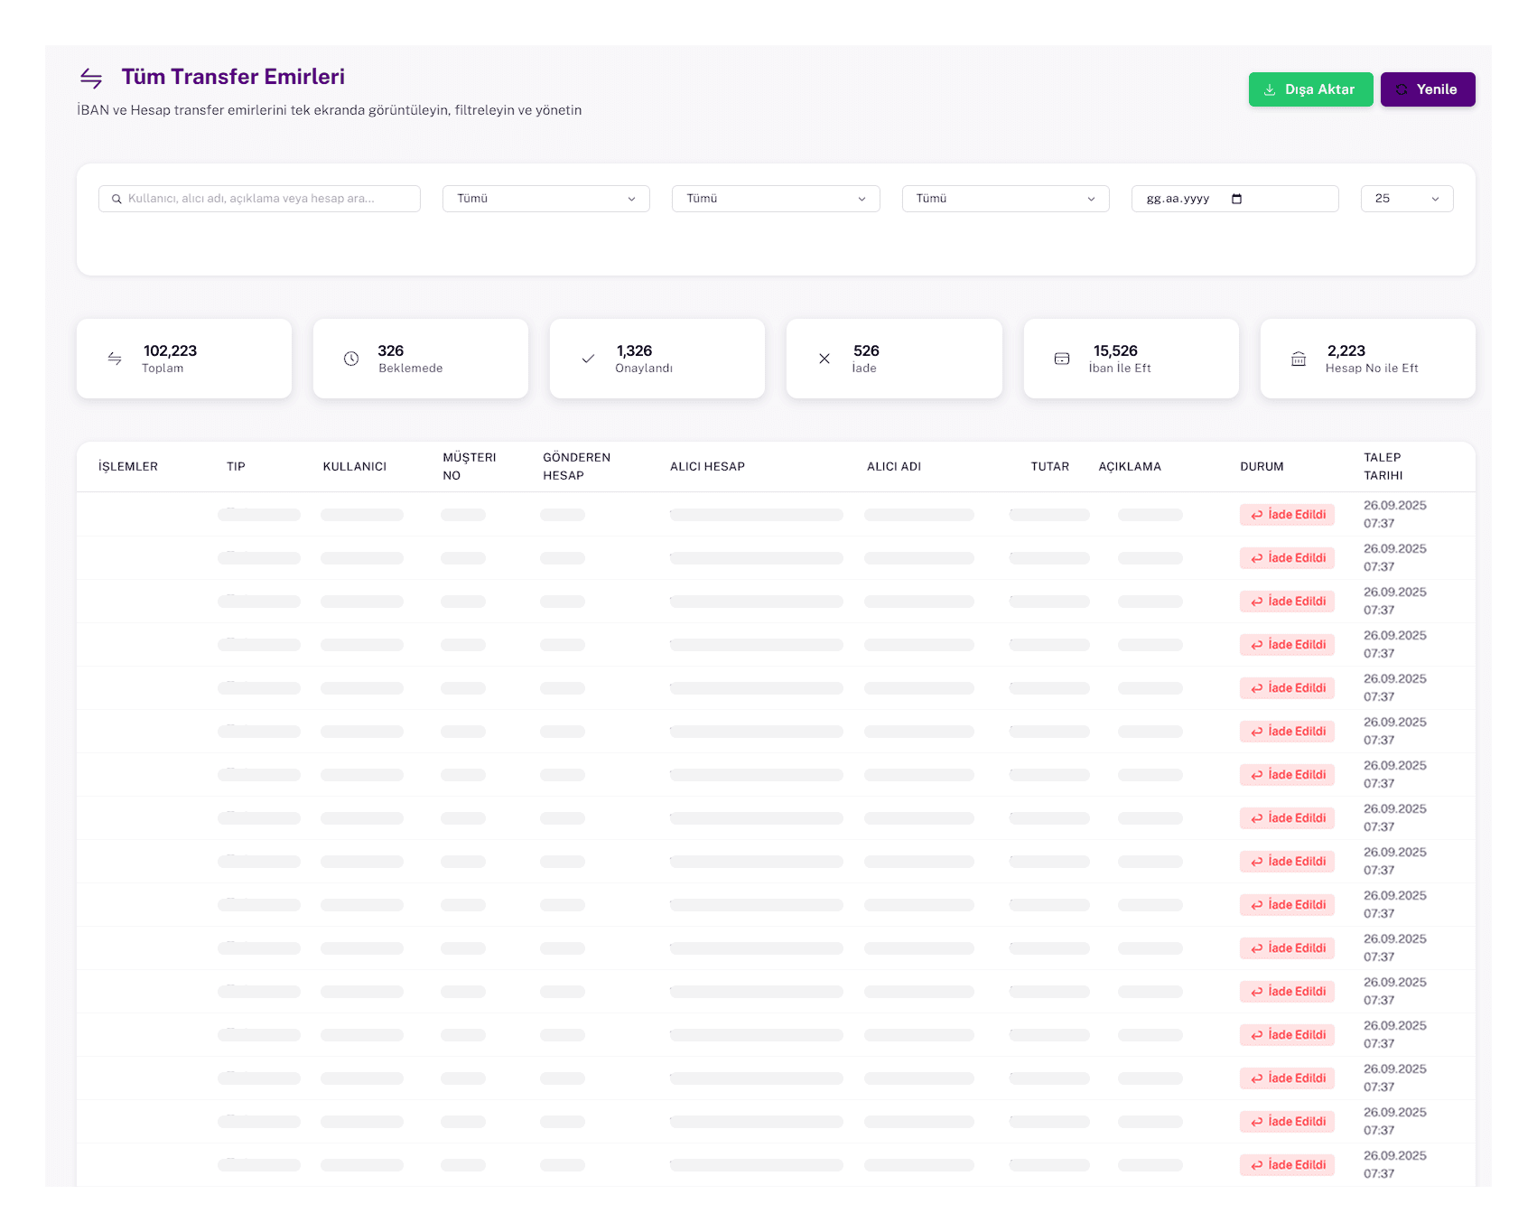Click the TIP column header
1537x1232 pixels.
point(236,467)
